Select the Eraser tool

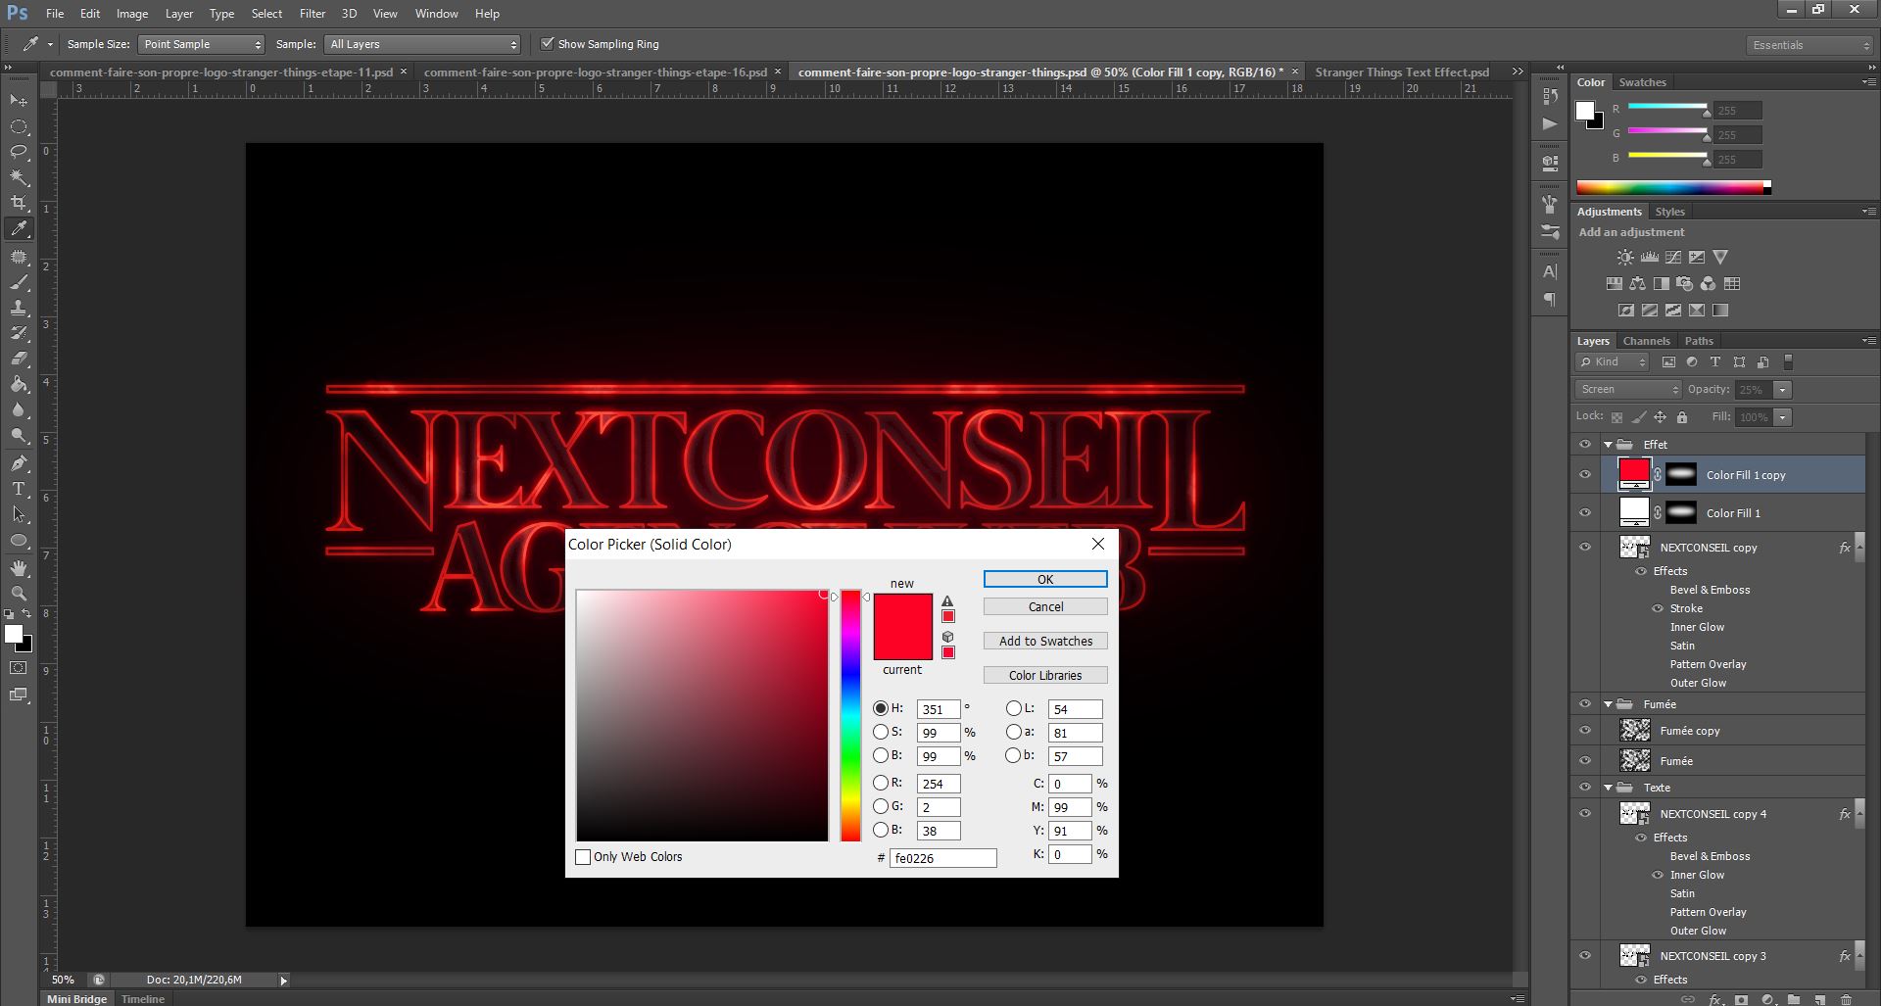[x=19, y=359]
